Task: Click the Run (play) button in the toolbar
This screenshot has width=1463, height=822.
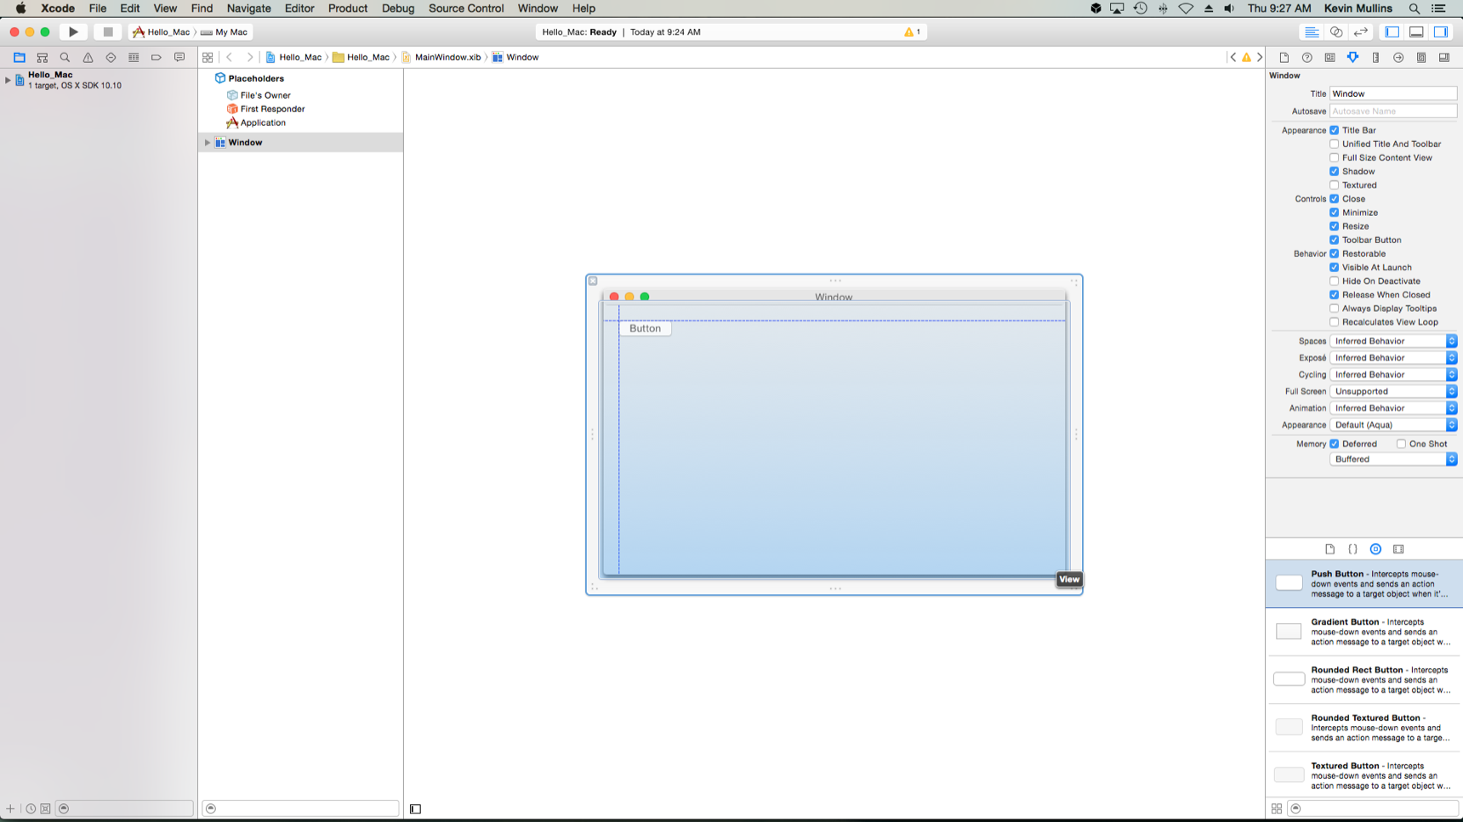Action: [74, 32]
